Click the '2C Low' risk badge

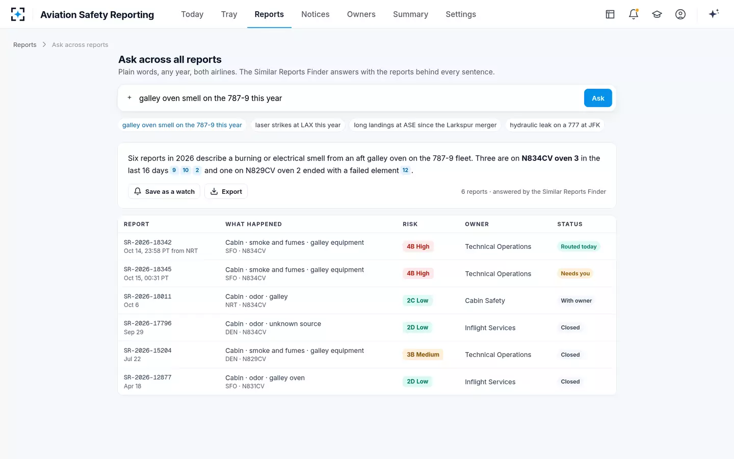417,300
